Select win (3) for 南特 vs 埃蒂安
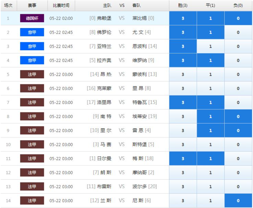Viewport: 253px width, 208px height. (183, 116)
